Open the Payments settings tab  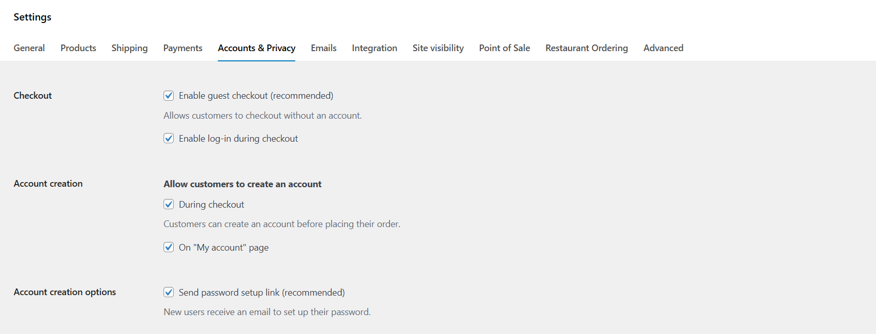[x=182, y=48]
